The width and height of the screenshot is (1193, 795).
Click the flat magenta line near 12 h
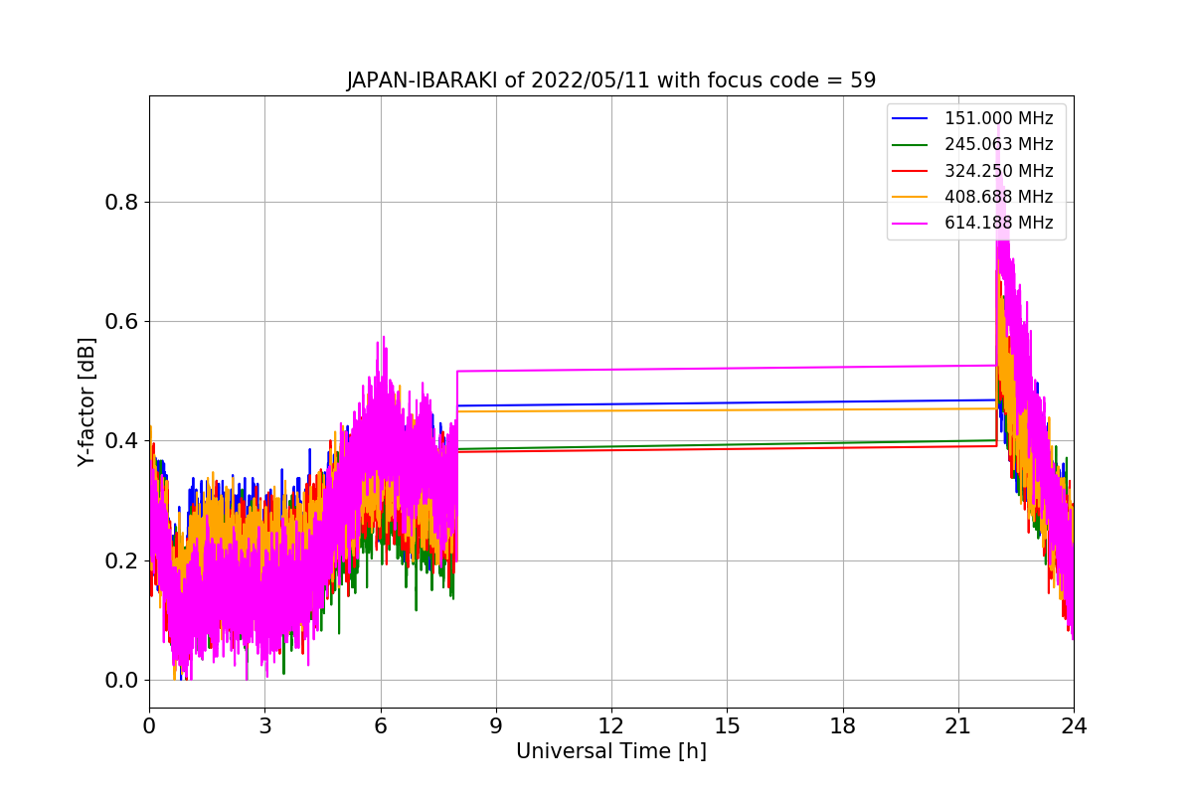click(x=611, y=369)
